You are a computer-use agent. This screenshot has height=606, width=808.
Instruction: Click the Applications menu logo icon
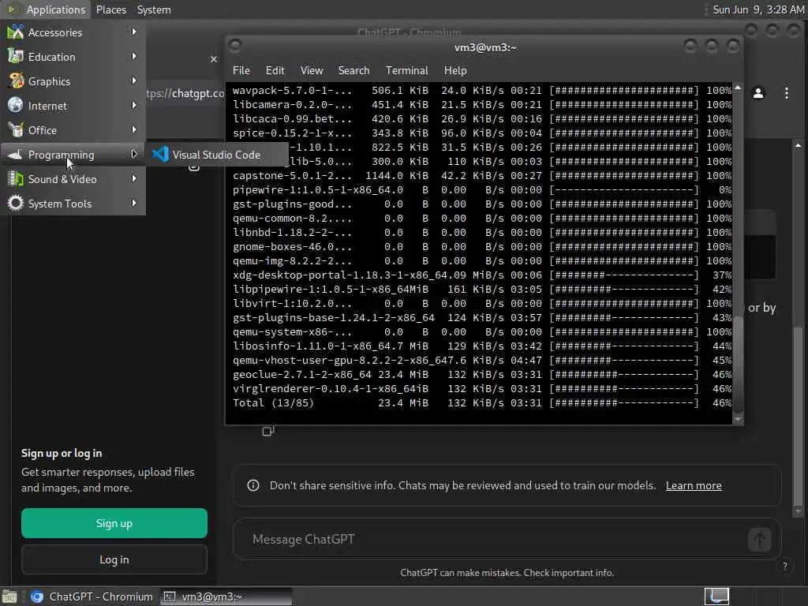(13, 9)
